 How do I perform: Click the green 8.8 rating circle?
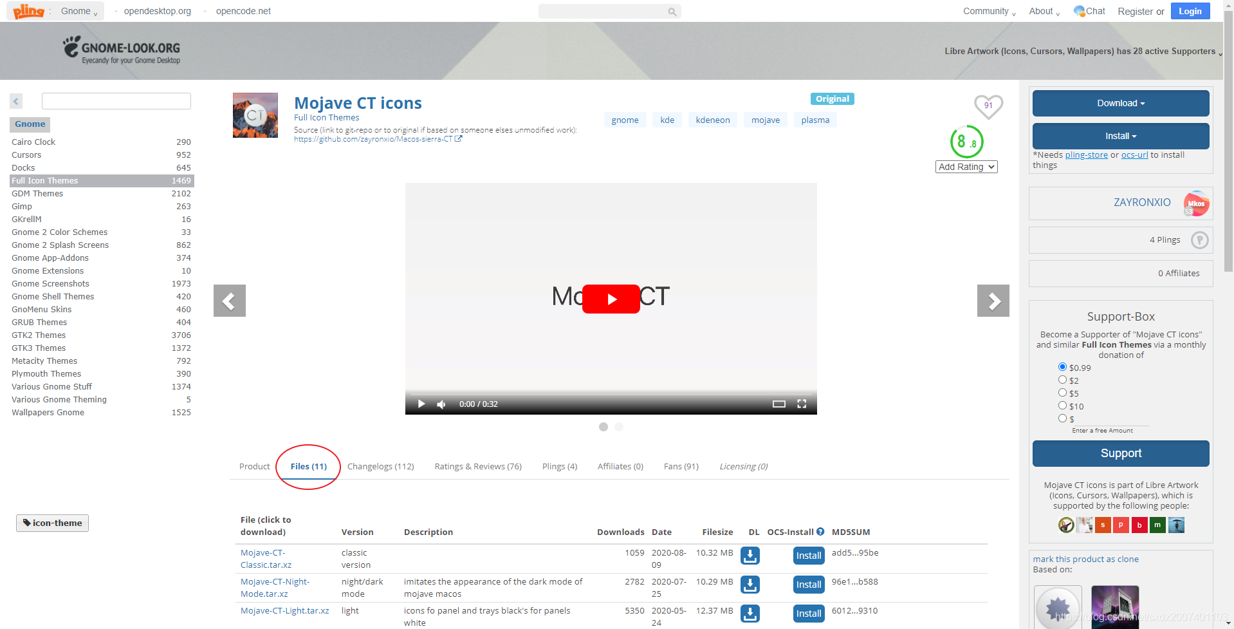click(x=966, y=142)
